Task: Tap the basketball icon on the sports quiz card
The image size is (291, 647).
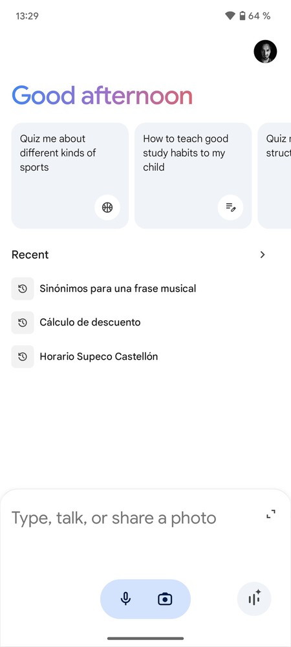Action: pyautogui.click(x=107, y=207)
